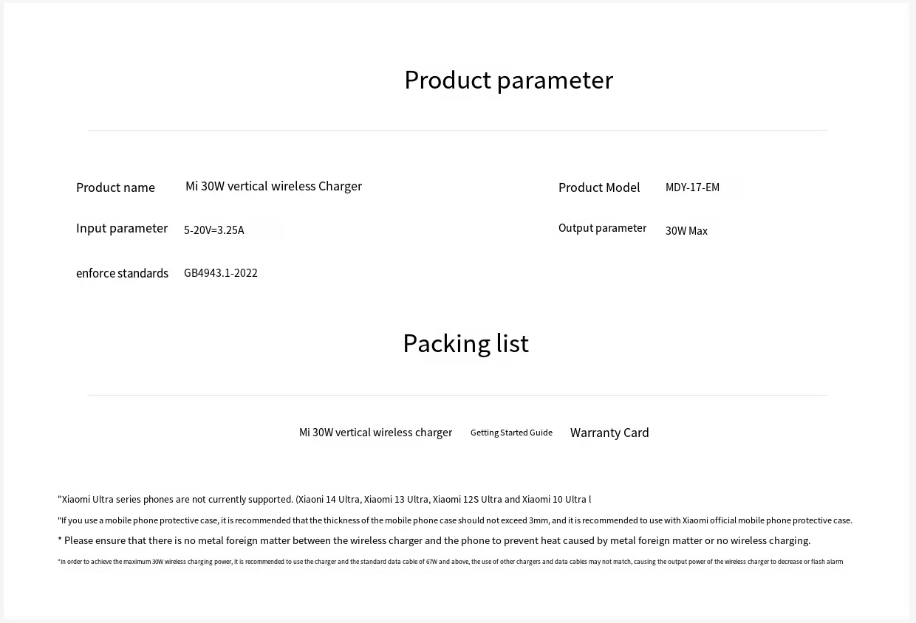Screen dimensions: 916x623
Task: Select the model value "MDY-17-EM"
Action: click(x=692, y=187)
